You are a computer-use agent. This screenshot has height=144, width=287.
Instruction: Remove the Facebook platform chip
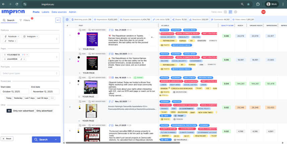coord(18,37)
